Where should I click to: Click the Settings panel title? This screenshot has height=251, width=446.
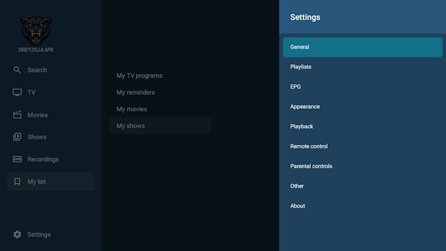305,17
